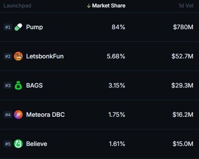Open the Believe launchpad name

[37, 144]
